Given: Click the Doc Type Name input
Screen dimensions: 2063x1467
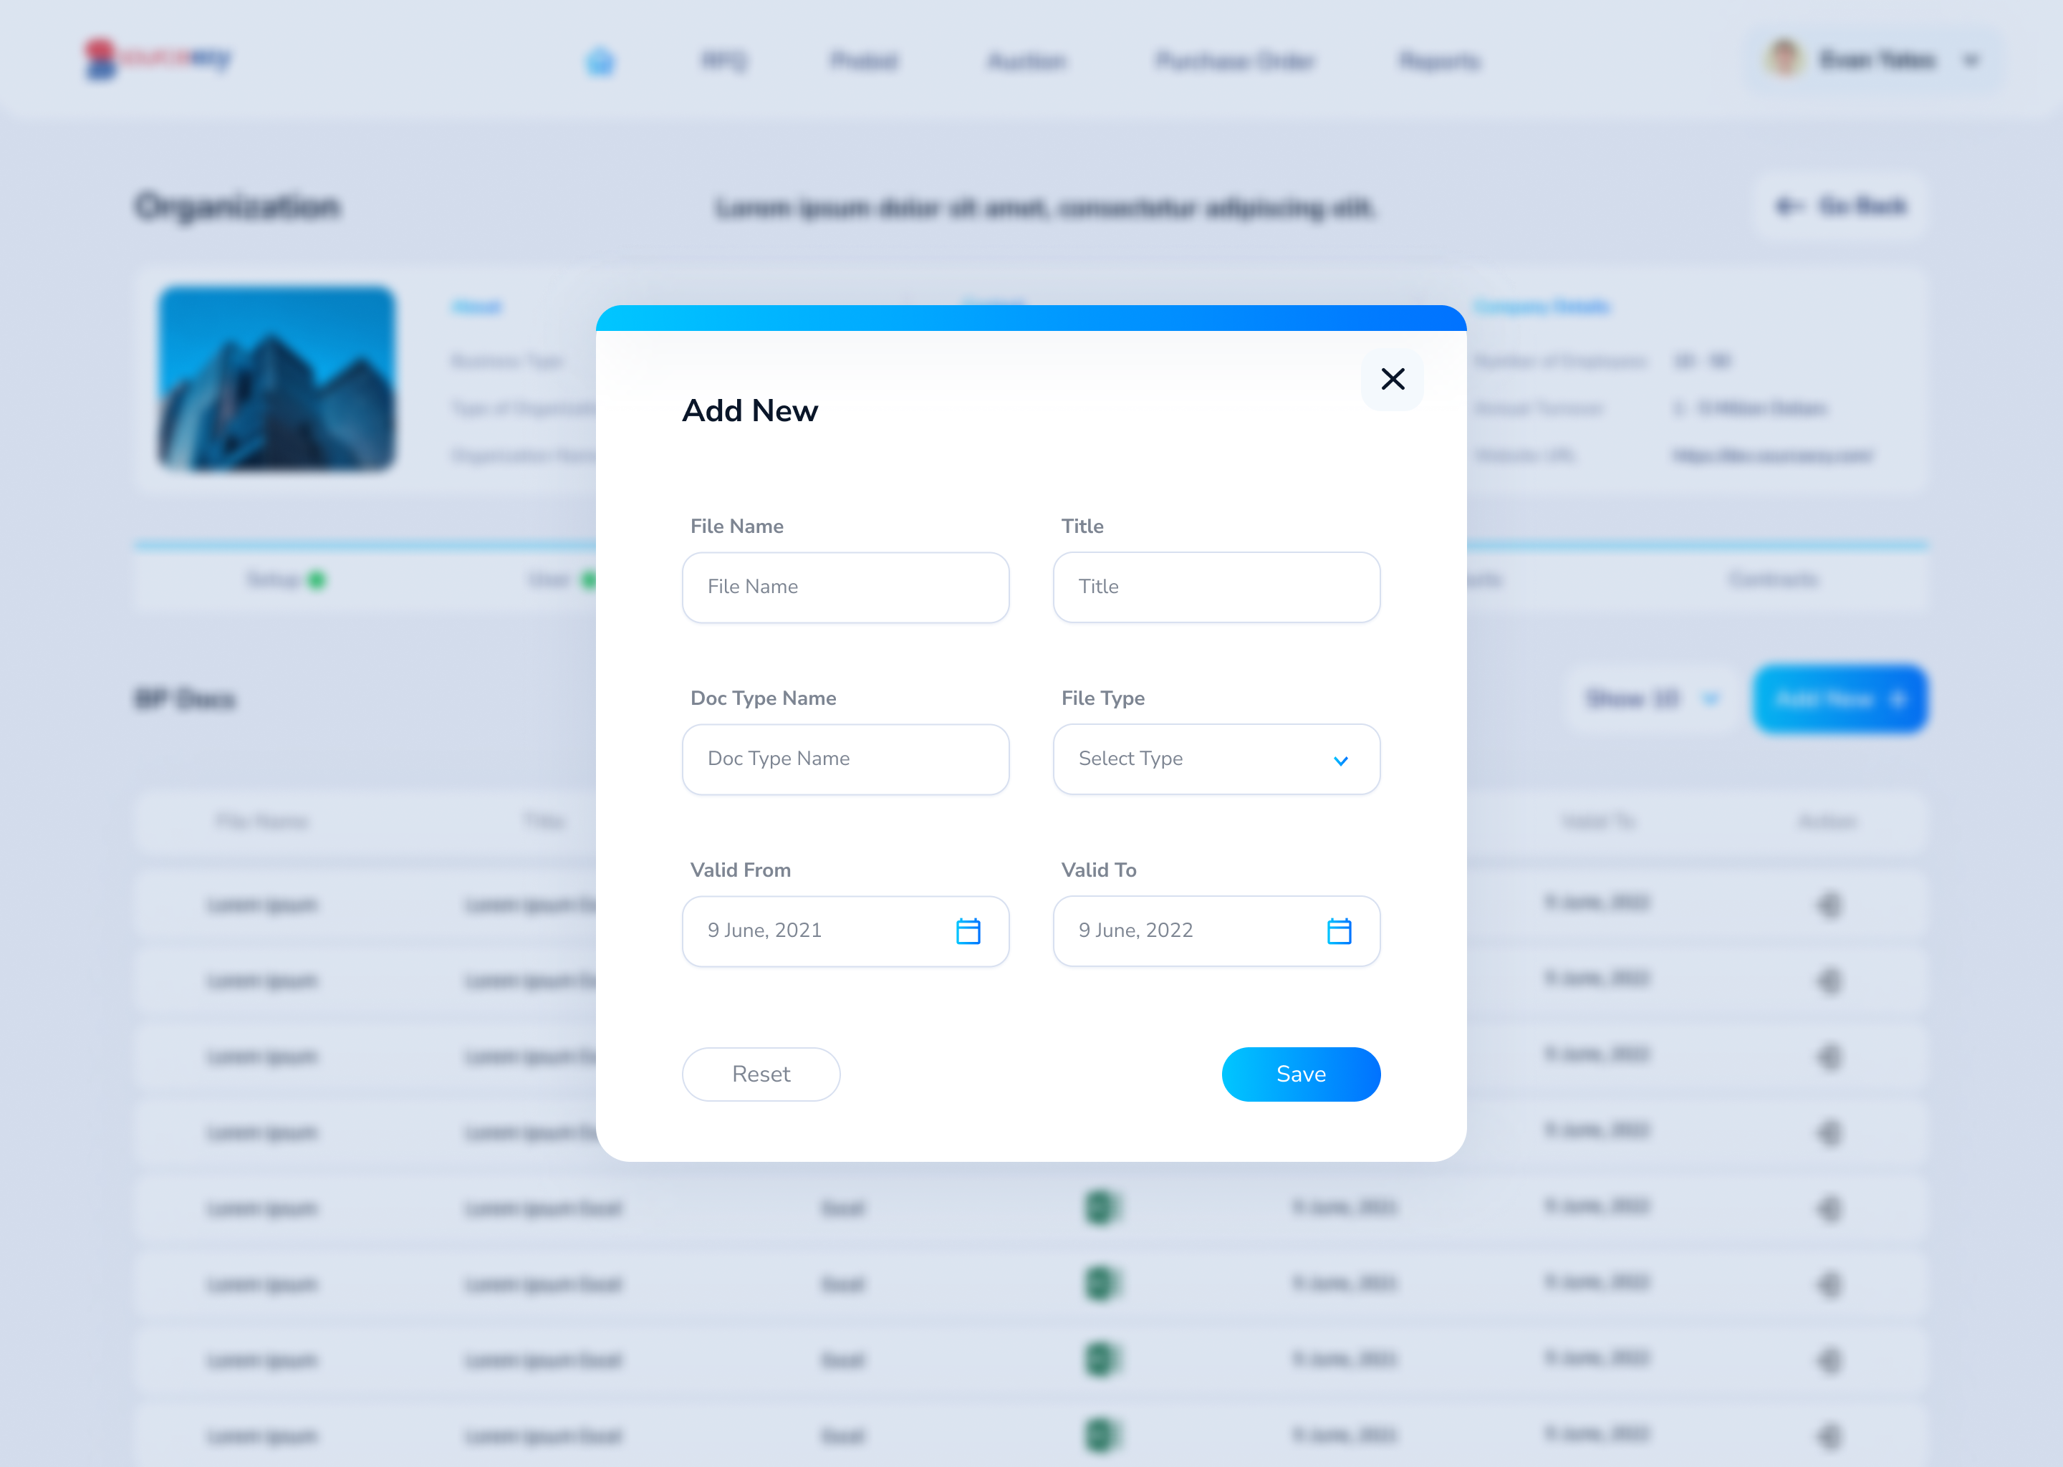Looking at the screenshot, I should (x=845, y=759).
